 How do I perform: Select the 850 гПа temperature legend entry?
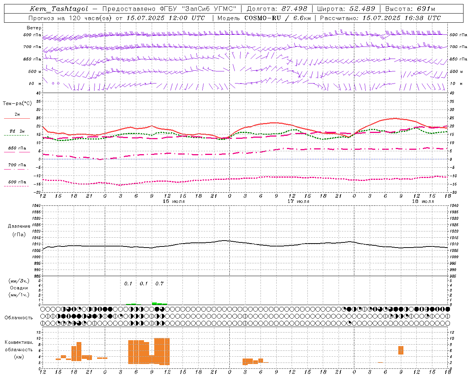click(17, 148)
